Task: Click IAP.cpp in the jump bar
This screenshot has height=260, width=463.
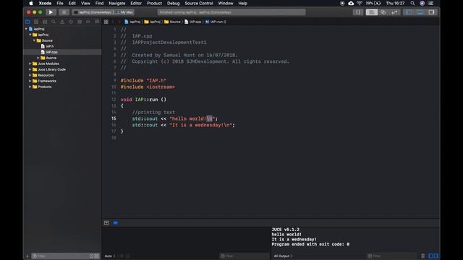Action: pos(193,22)
